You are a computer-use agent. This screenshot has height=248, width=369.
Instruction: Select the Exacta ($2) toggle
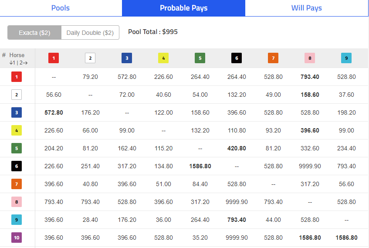tap(34, 33)
